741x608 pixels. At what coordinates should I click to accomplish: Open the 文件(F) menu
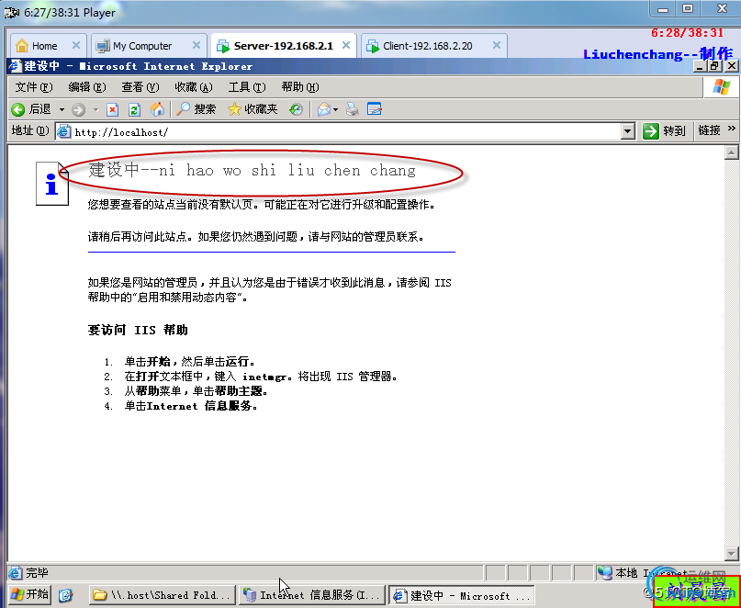(34, 87)
